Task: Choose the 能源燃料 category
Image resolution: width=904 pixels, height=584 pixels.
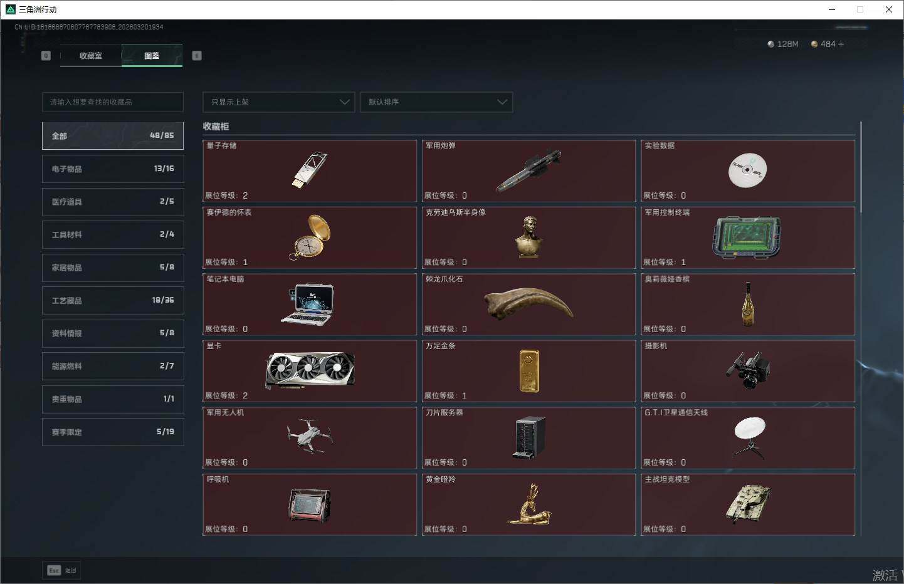Action: 113,366
